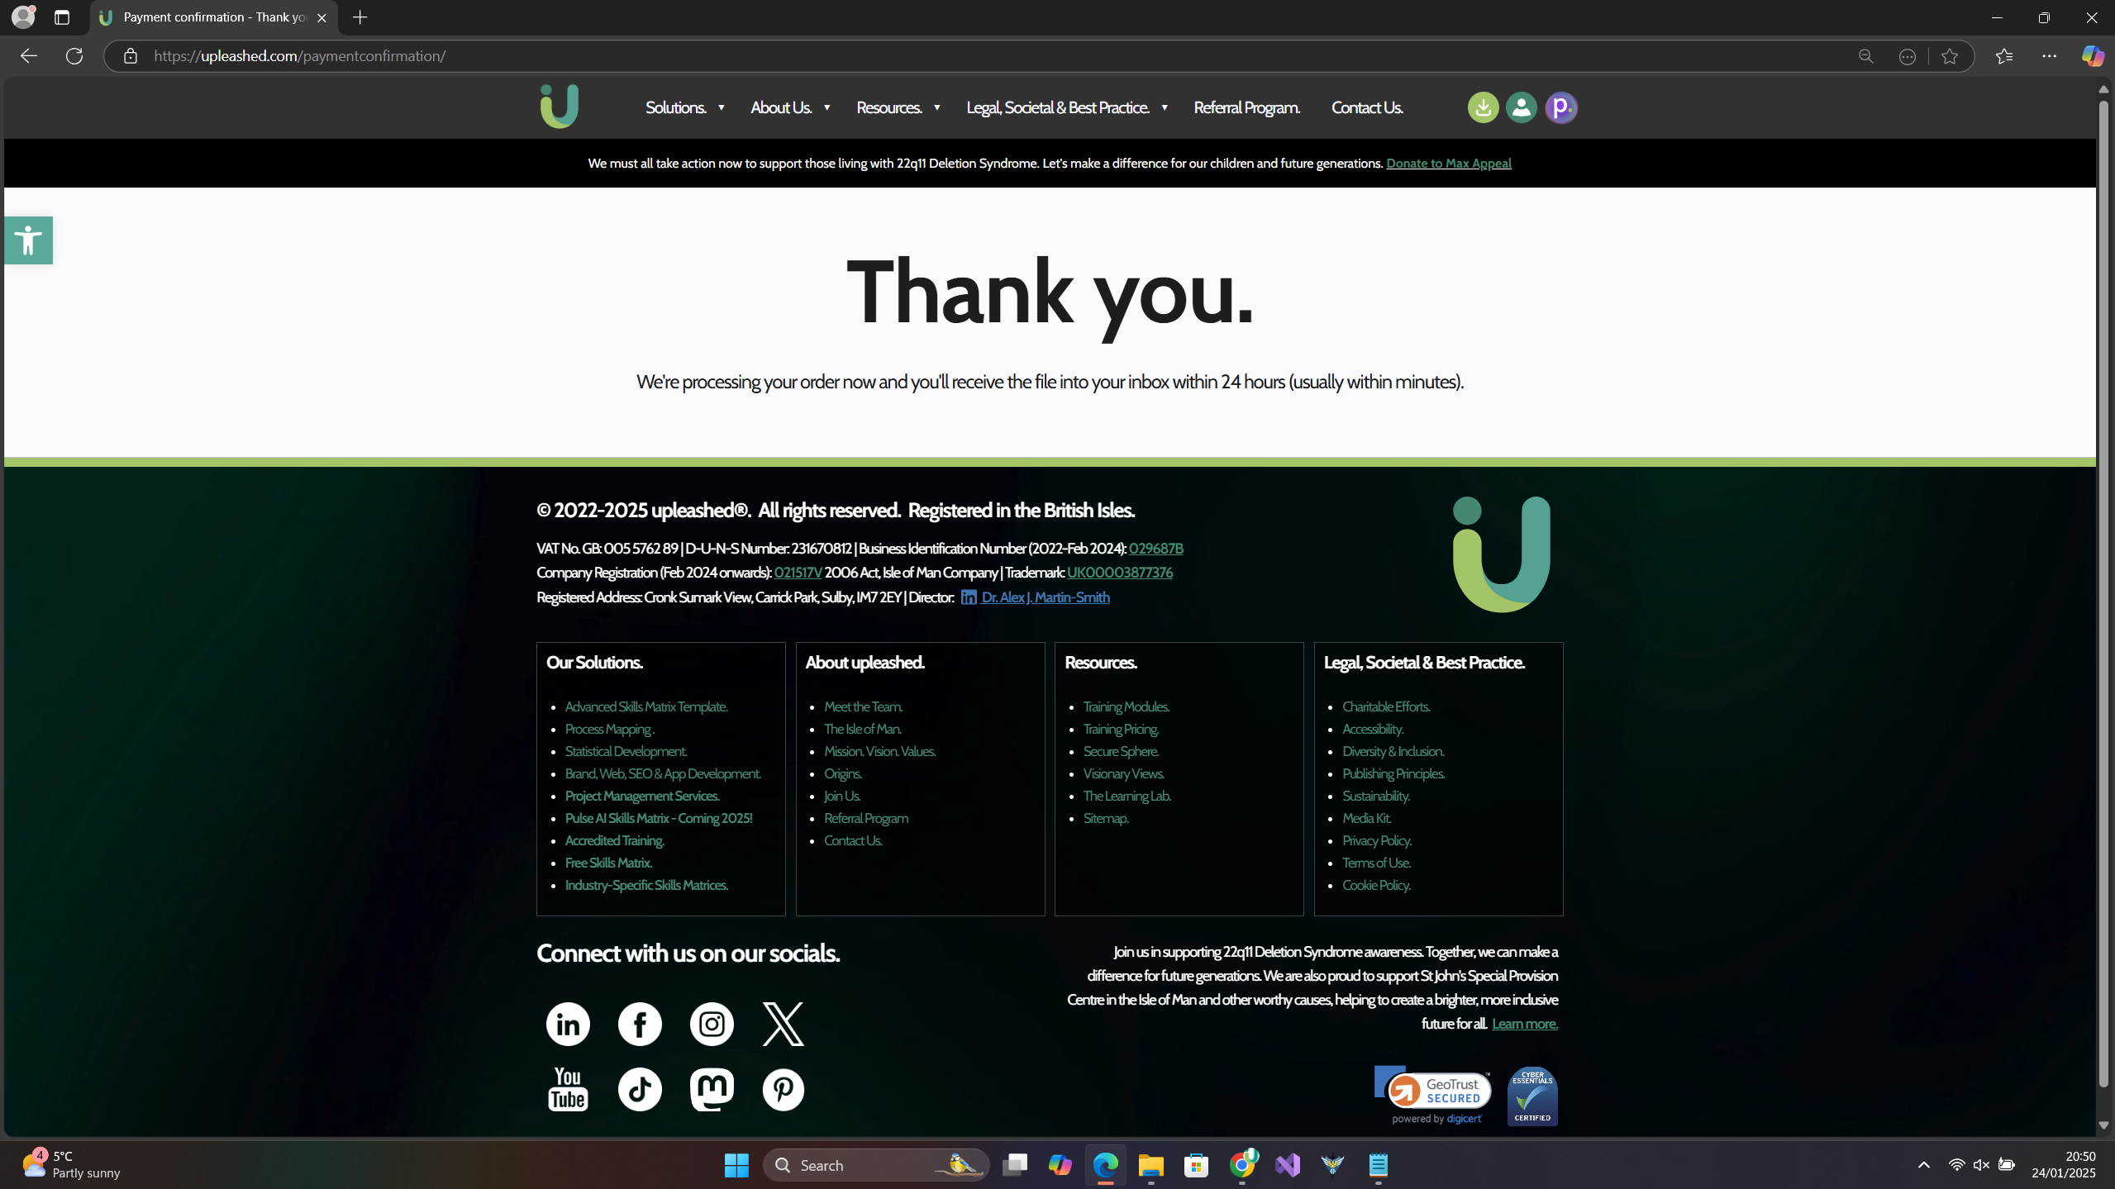Open the Pinterest social icon
The height and width of the screenshot is (1189, 2115).
click(x=783, y=1089)
